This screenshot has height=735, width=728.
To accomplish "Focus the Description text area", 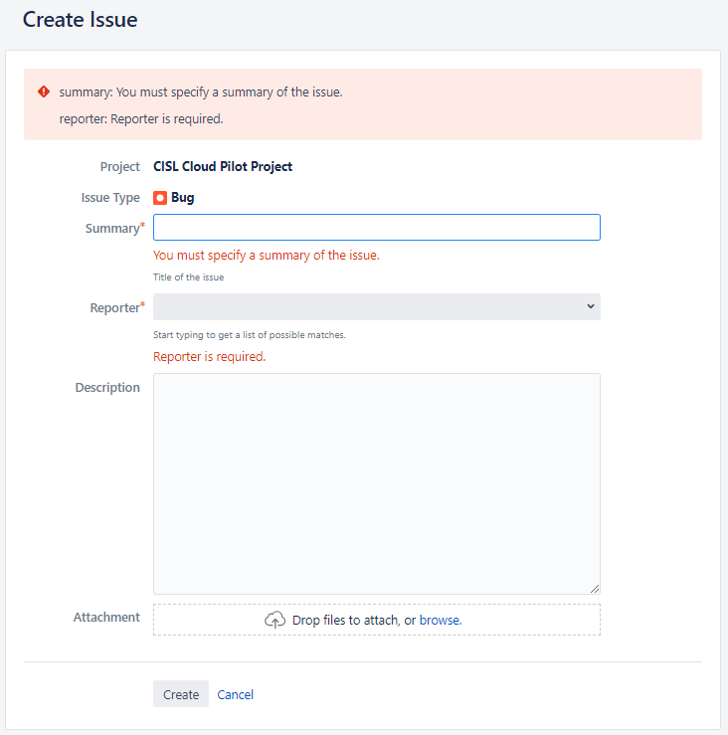I will point(376,483).
